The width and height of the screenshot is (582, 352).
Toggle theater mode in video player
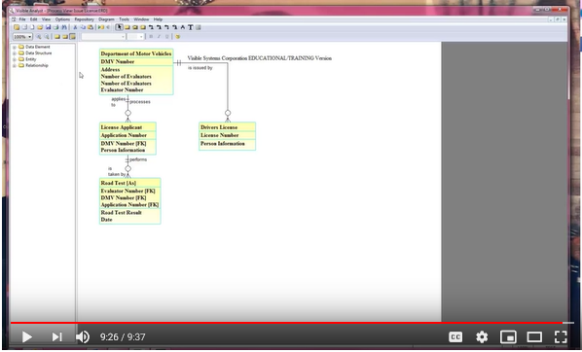pyautogui.click(x=534, y=336)
